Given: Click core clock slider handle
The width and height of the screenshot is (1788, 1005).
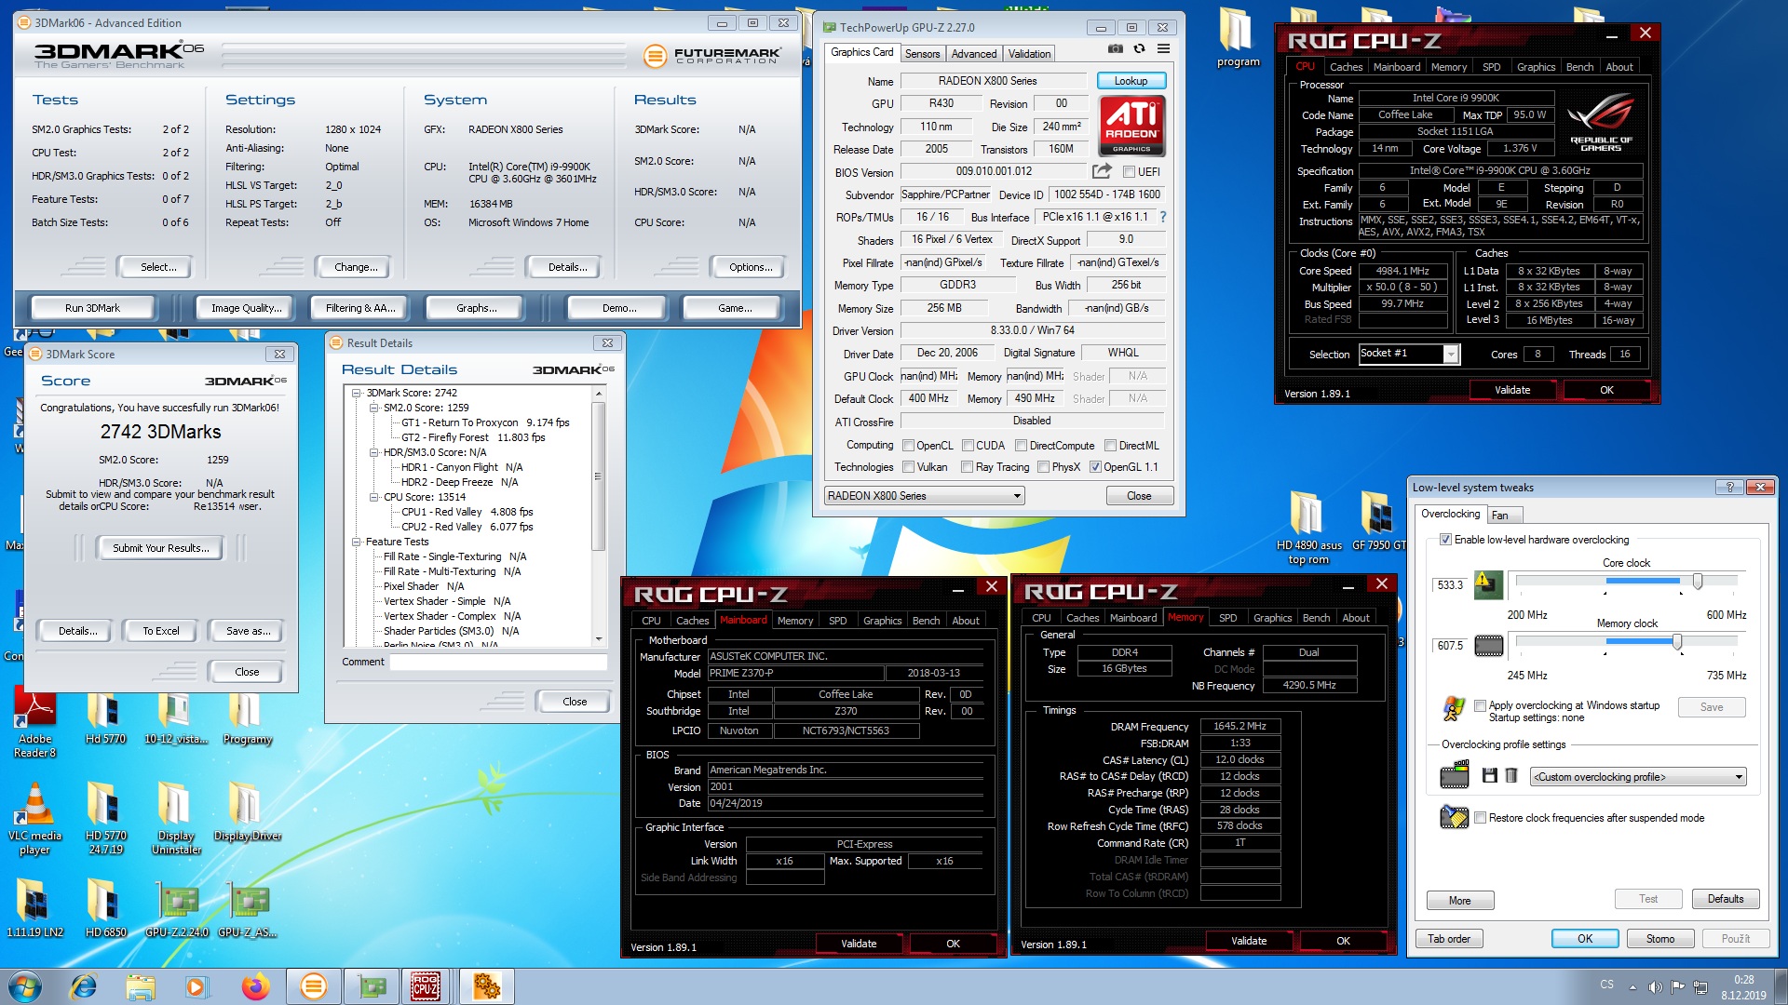Looking at the screenshot, I should click(1698, 582).
